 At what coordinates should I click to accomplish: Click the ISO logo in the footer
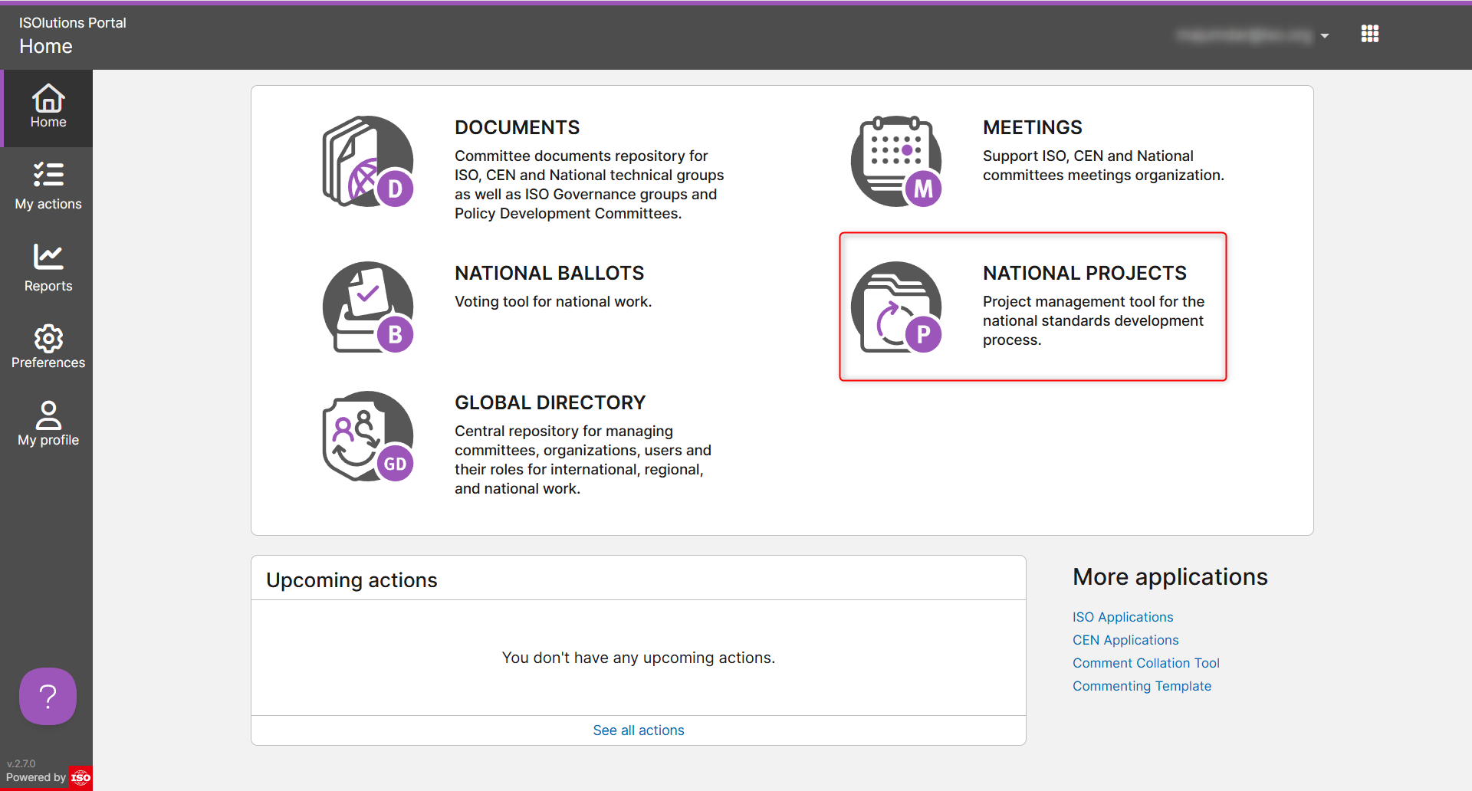pos(80,778)
